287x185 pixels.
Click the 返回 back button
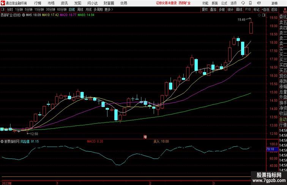point(274,9)
